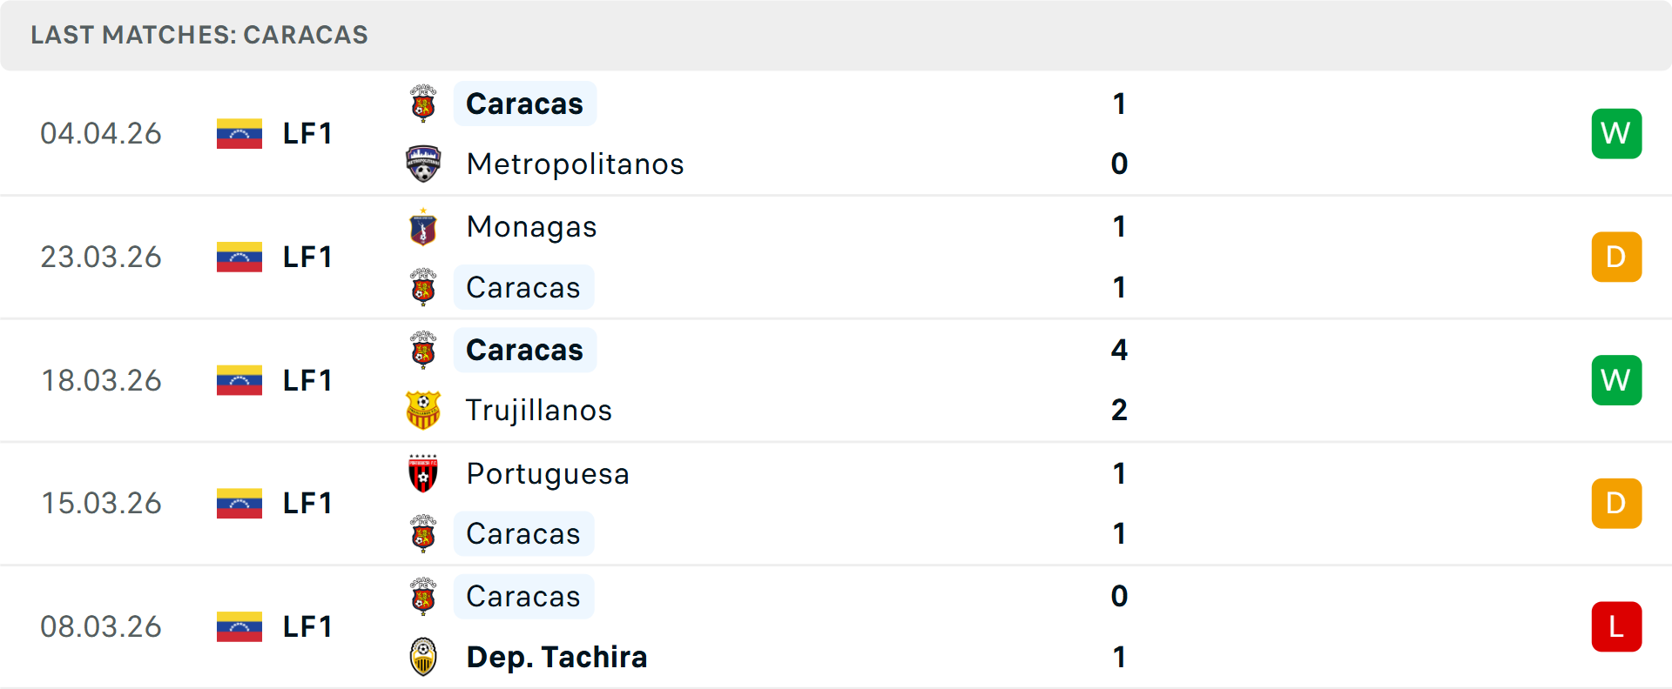Click the red L result badge
This screenshot has width=1672, height=689.
point(1616,626)
